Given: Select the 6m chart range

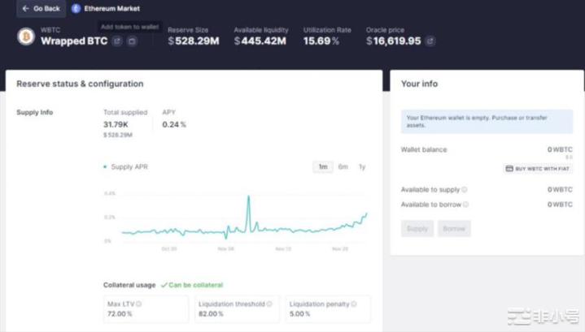Looking at the screenshot, I should pyautogui.click(x=343, y=166).
